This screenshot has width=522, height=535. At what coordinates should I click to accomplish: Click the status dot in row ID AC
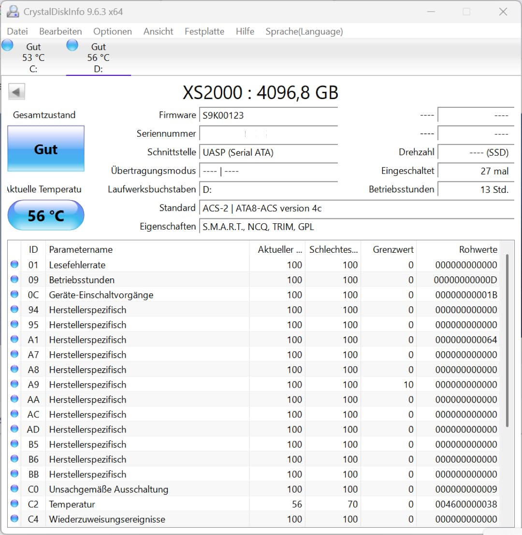[14, 414]
